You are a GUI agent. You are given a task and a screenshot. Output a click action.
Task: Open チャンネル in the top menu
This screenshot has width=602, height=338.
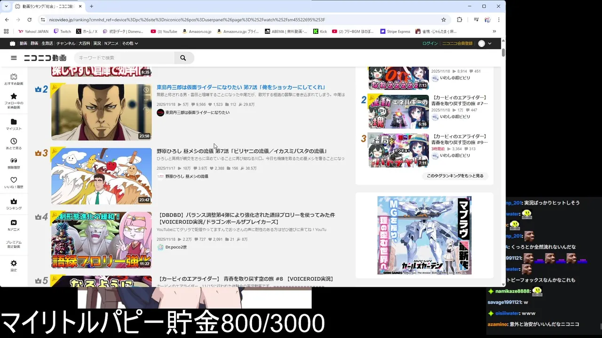coord(65,43)
